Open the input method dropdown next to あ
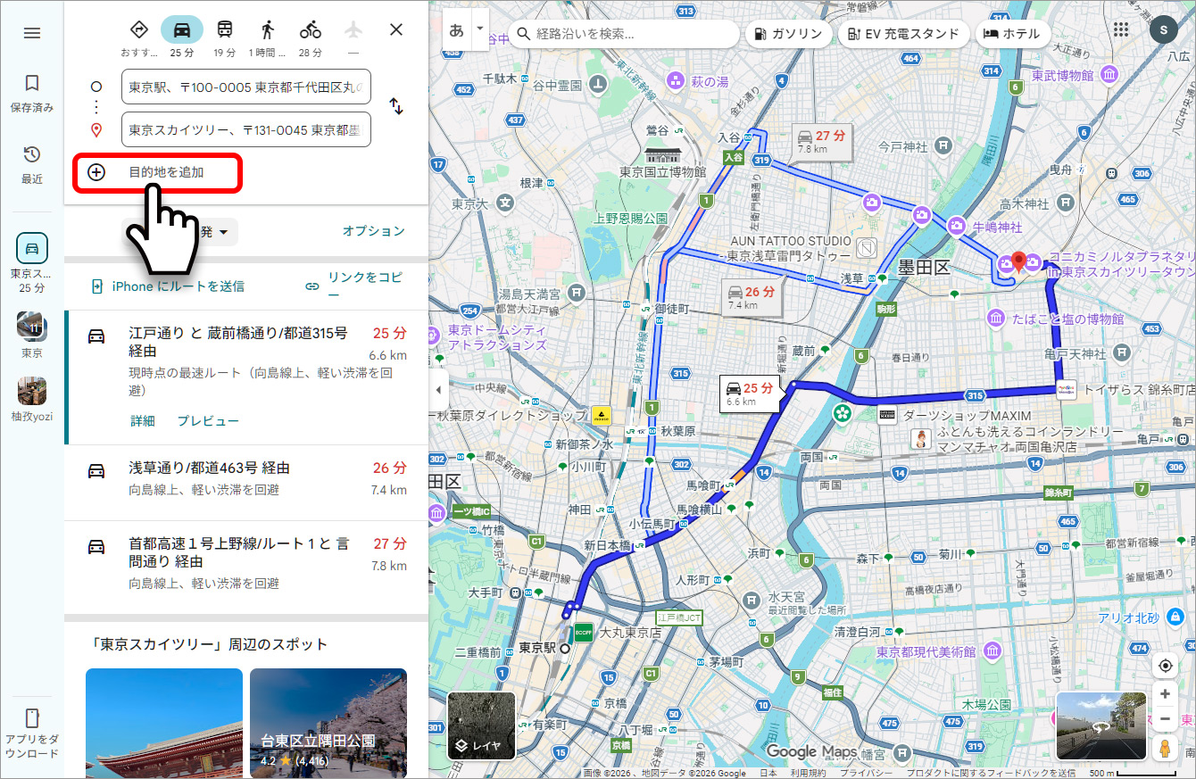Image resolution: width=1196 pixels, height=779 pixels. tap(478, 29)
